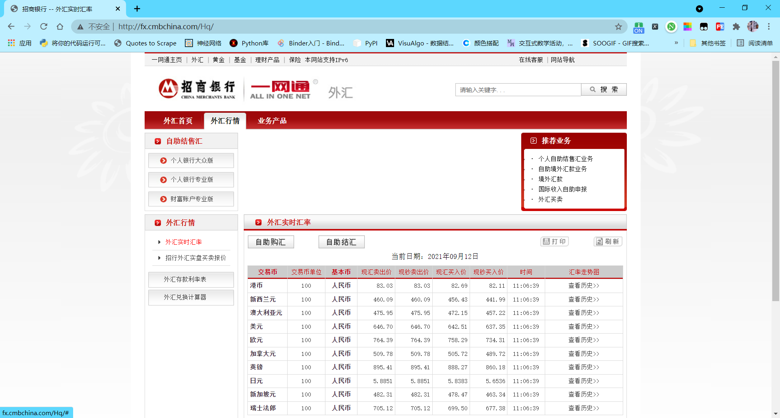Click the scrollbar down arrow
This screenshot has height=418, width=780.
776,414
